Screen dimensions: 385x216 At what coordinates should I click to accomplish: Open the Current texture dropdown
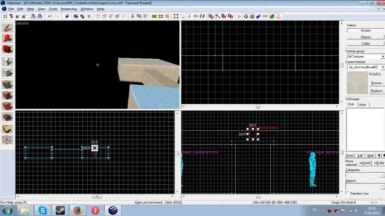click(365, 67)
